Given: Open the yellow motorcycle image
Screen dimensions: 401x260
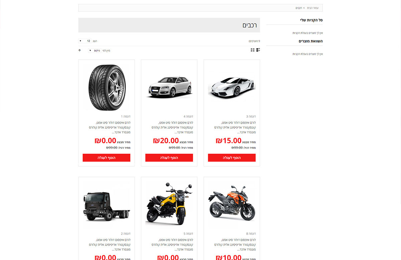Looking at the screenshot, I should pyautogui.click(x=169, y=204).
